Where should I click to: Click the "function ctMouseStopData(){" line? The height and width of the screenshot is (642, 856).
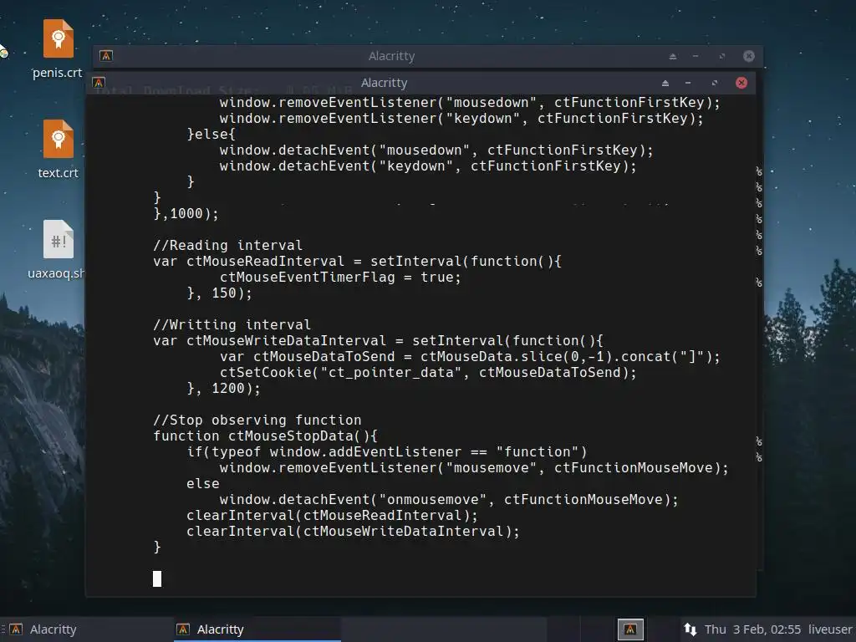pos(265,436)
